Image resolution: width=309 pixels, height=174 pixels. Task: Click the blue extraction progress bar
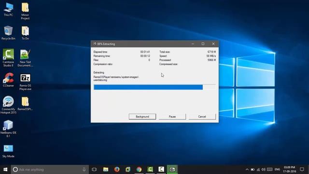point(148,87)
